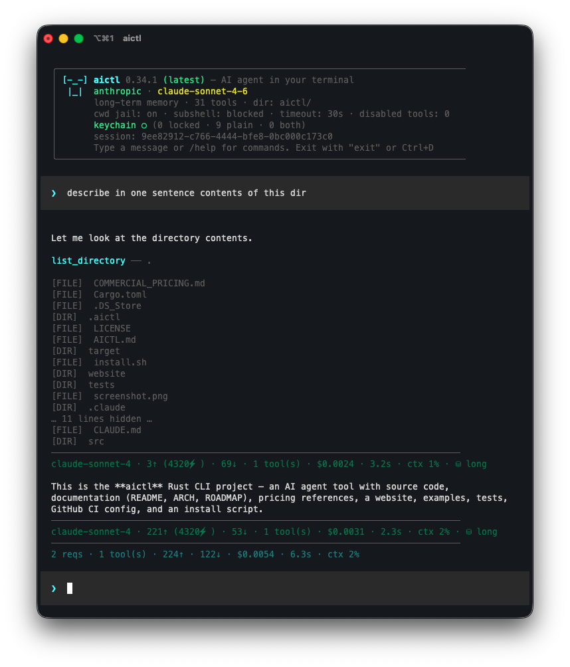
Task: Click the cyan prompt chevron in the empty input line
Action: click(x=54, y=589)
